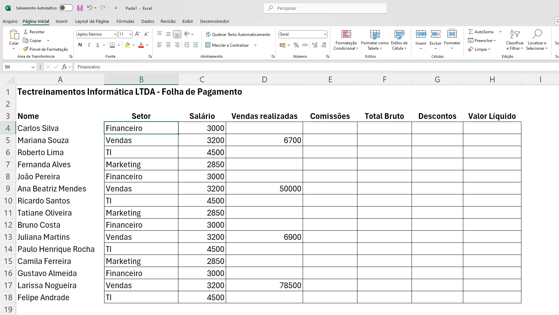559x315 pixels.
Task: Click the Redo arrow icon
Action: tap(103, 8)
